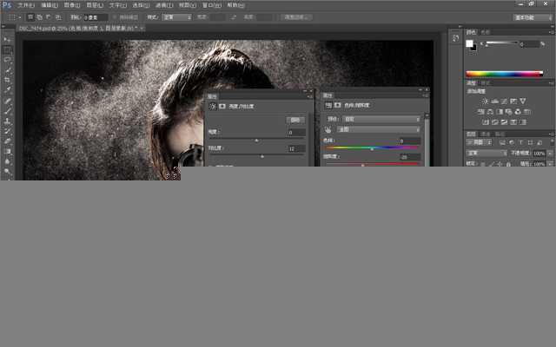556x347 pixels.
Task: Select the Blur tool
Action: pos(7,161)
